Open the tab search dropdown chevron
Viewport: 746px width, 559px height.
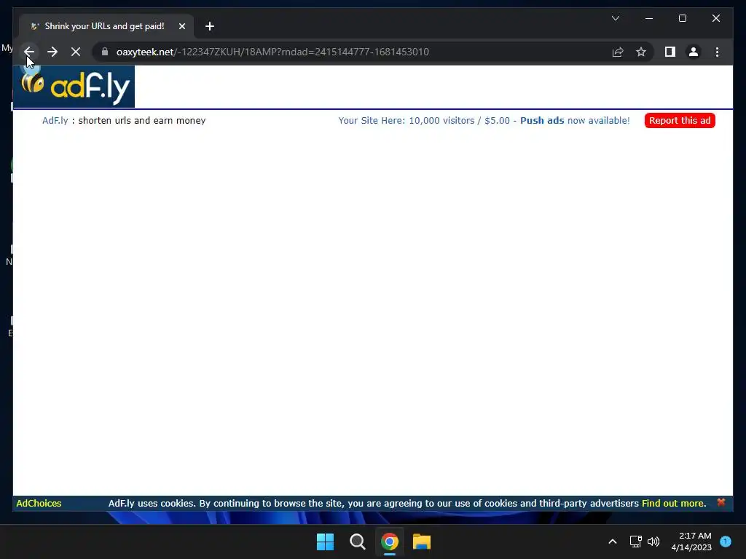coord(615,18)
